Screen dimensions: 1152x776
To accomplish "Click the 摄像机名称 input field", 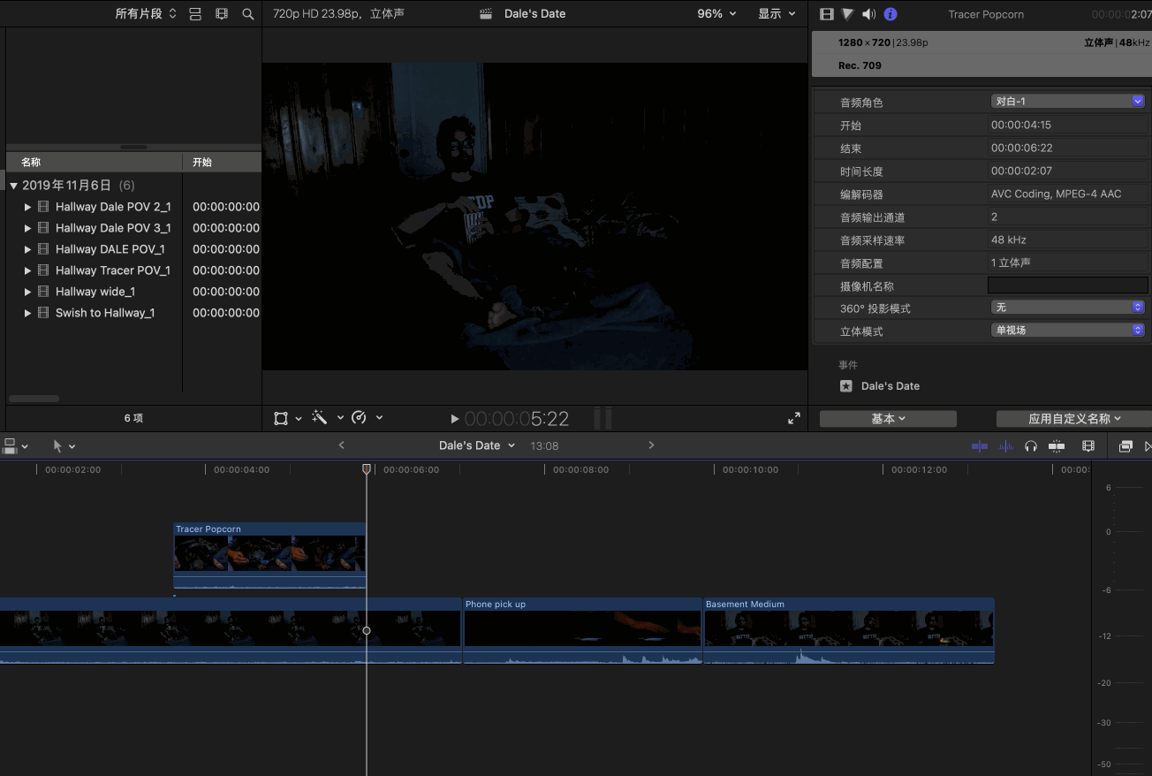I will [1068, 285].
